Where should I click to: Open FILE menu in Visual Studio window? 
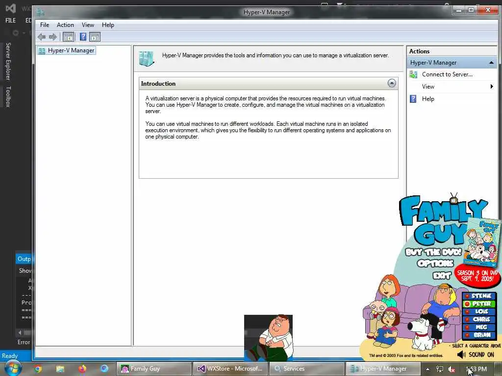(x=11, y=21)
